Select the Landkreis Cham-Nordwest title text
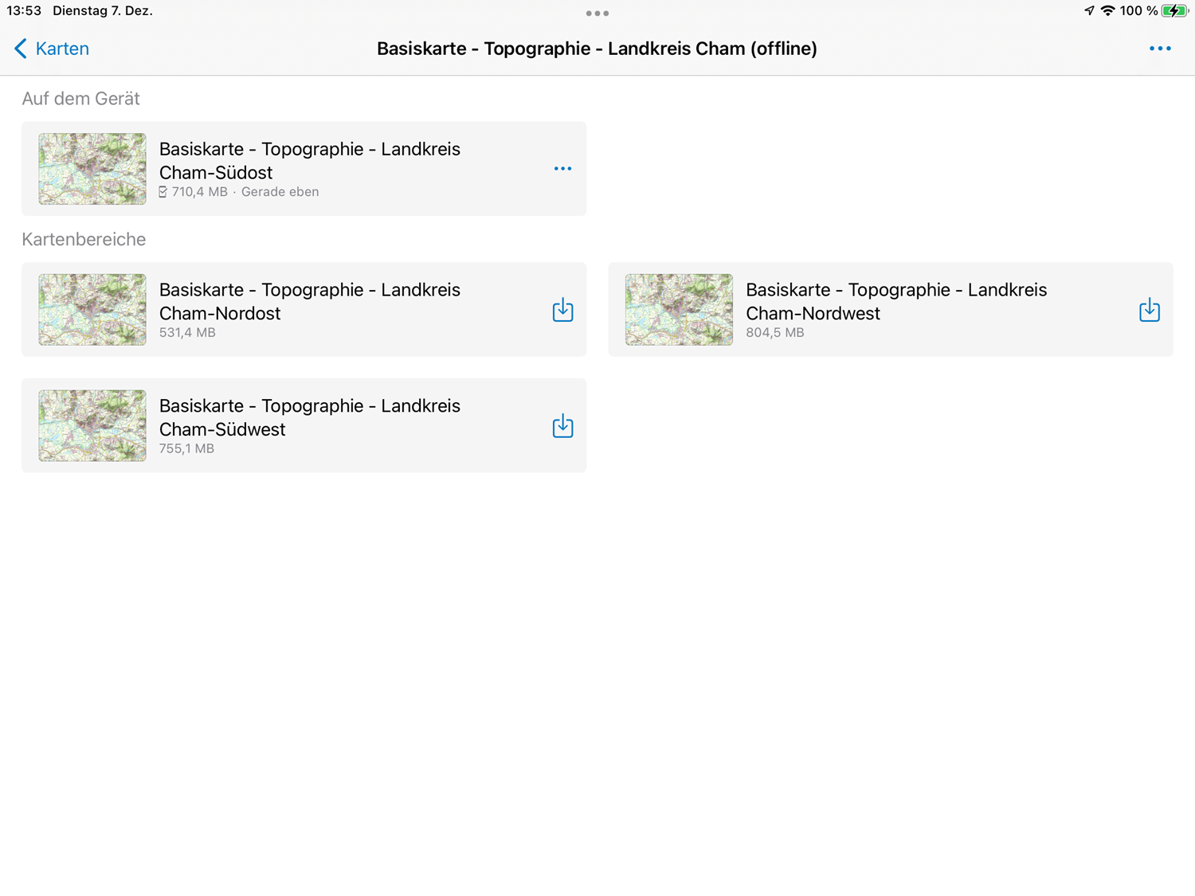Viewport: 1195px width, 896px height. (x=896, y=301)
